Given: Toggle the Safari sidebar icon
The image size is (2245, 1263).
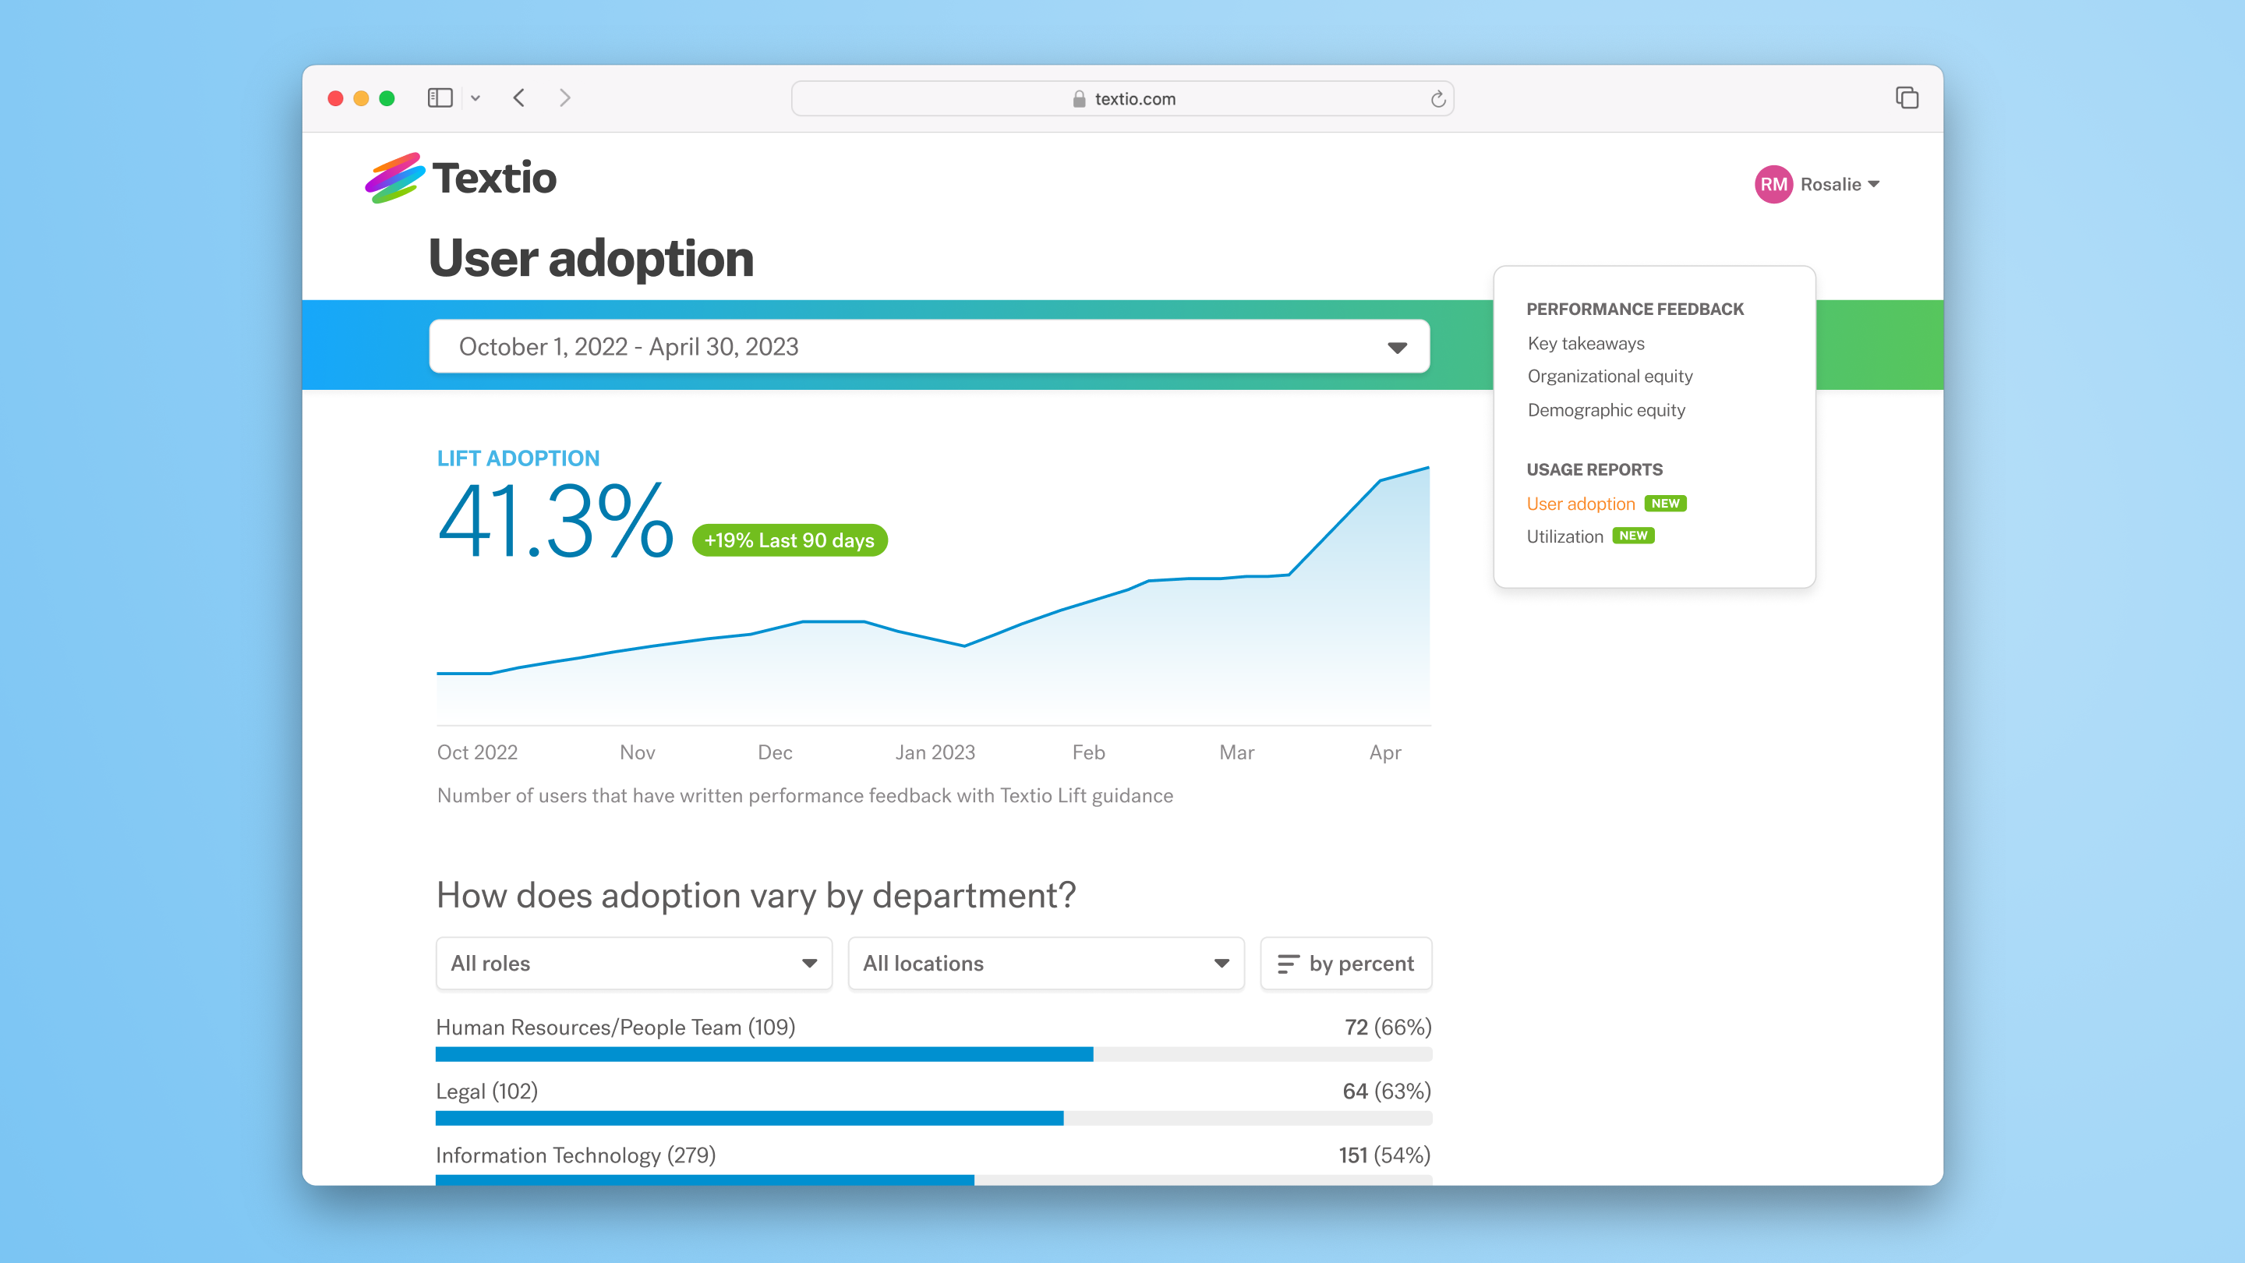Looking at the screenshot, I should point(440,97).
